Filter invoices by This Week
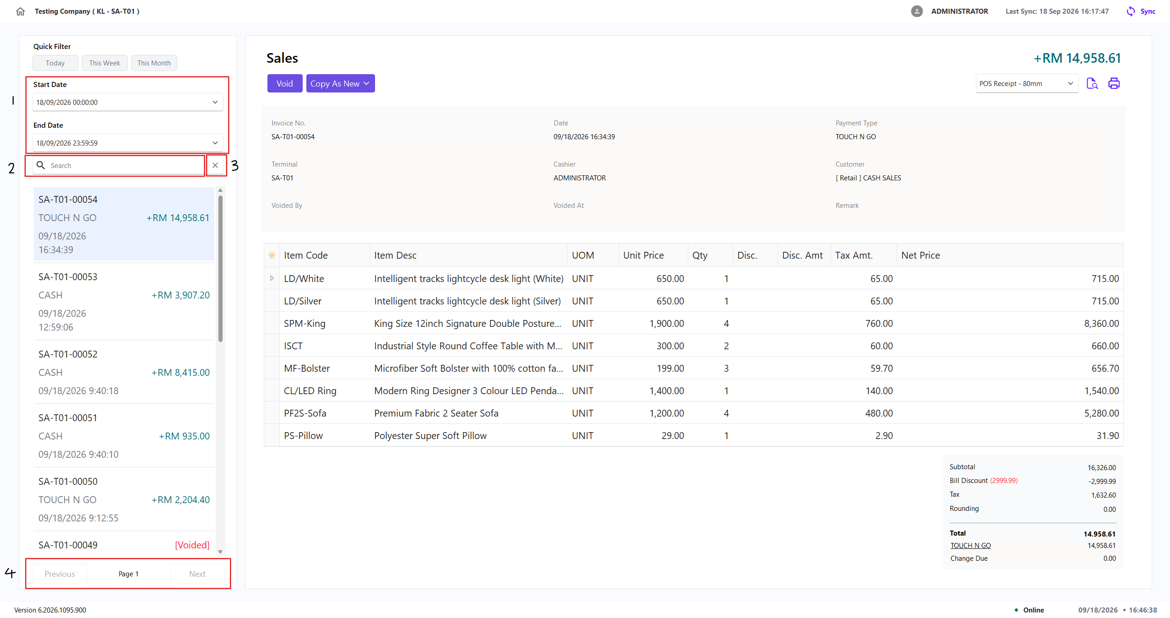1170x618 pixels. tap(104, 63)
